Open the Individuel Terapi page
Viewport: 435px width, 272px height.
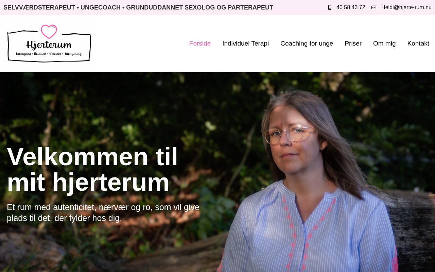[245, 44]
